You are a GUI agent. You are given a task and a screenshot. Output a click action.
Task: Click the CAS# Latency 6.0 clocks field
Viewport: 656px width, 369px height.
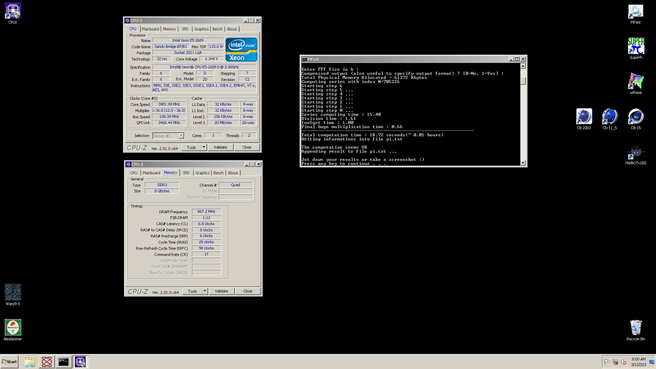click(x=206, y=224)
